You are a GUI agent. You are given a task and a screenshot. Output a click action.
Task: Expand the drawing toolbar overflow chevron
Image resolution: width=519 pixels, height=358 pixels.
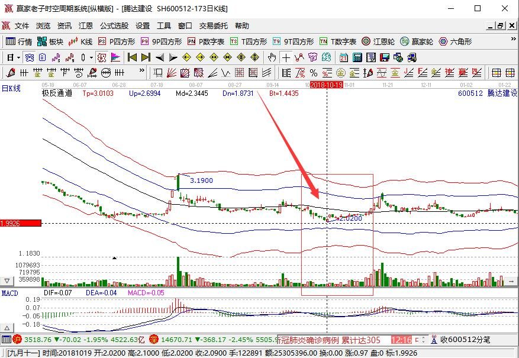tap(142, 70)
